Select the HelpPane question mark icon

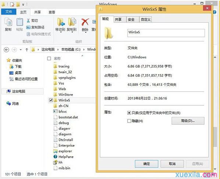(56, 157)
